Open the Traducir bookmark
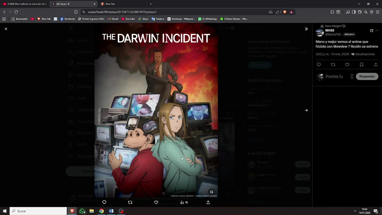382x215 pixels. [x=158, y=19]
